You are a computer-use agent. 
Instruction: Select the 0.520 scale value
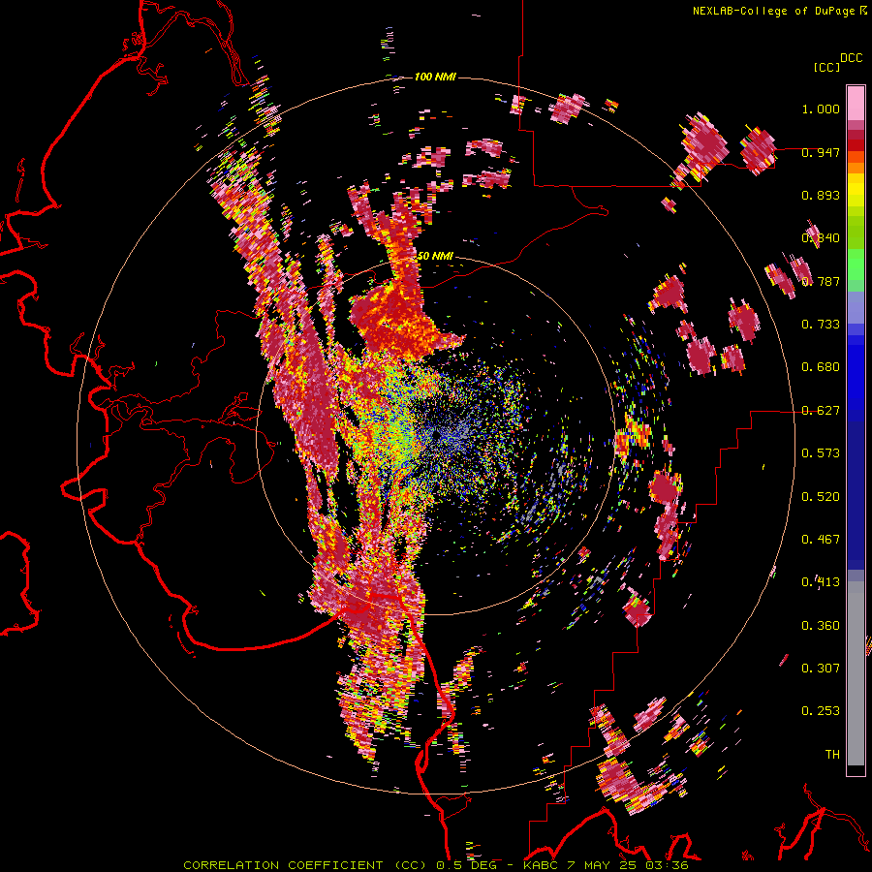pos(821,496)
